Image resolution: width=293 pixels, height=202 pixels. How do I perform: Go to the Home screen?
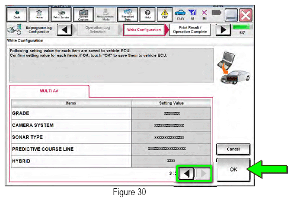coord(39,15)
